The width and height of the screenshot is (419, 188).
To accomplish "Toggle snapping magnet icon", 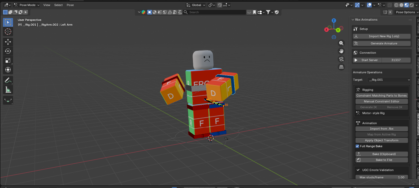I will coord(220,5).
